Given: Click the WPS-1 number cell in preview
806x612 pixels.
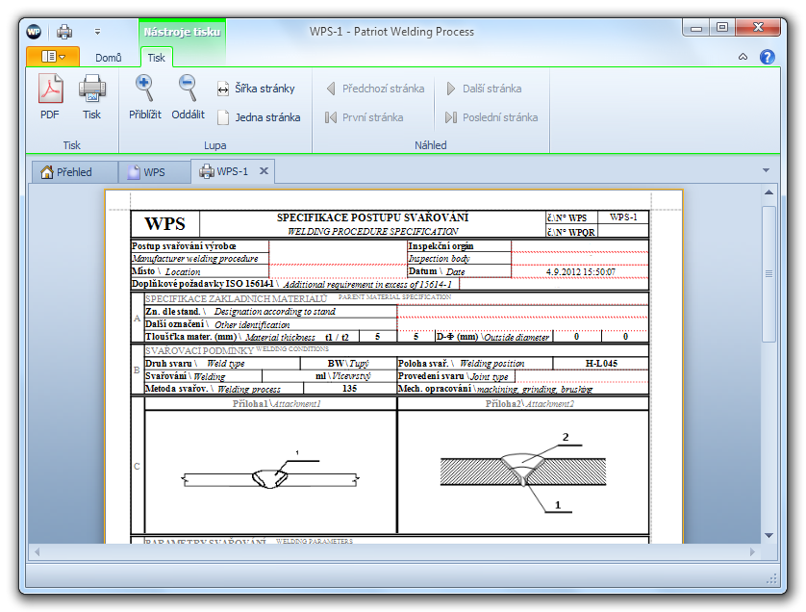Looking at the screenshot, I should [623, 217].
